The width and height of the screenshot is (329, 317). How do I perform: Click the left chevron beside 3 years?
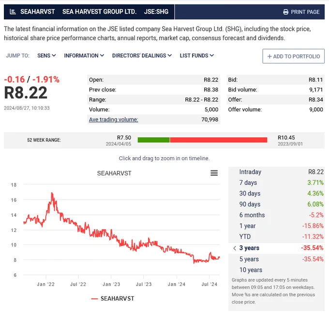[x=235, y=248]
